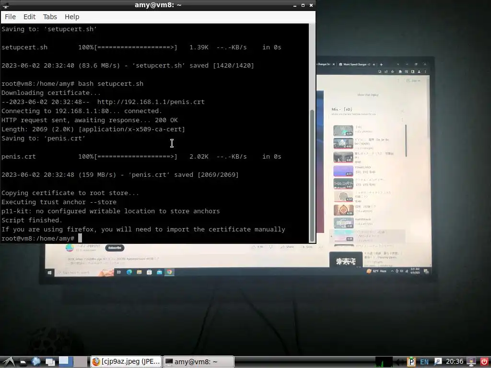The height and width of the screenshot is (368, 491).
Task: Open the clipboard manager P icon
Action: tap(411, 362)
